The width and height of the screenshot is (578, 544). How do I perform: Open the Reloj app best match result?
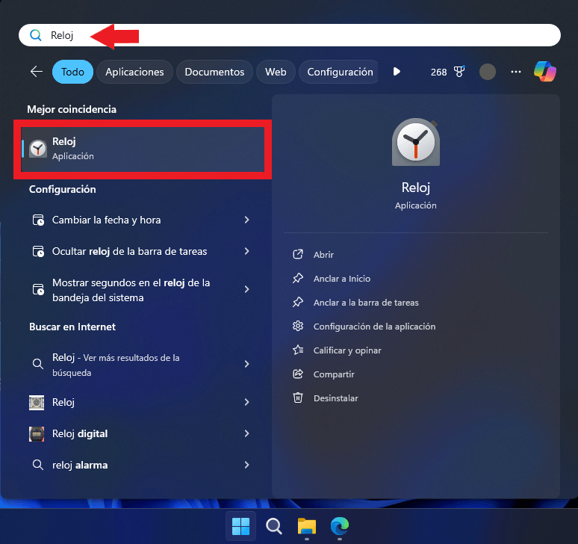pyautogui.click(x=143, y=149)
